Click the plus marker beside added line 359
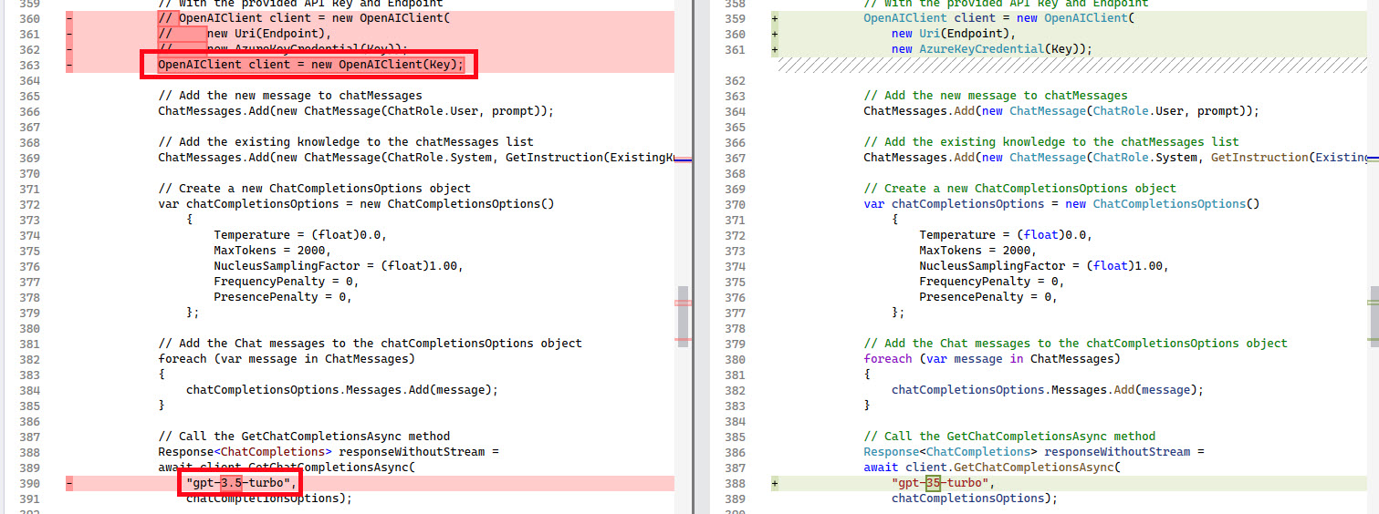 coord(775,18)
